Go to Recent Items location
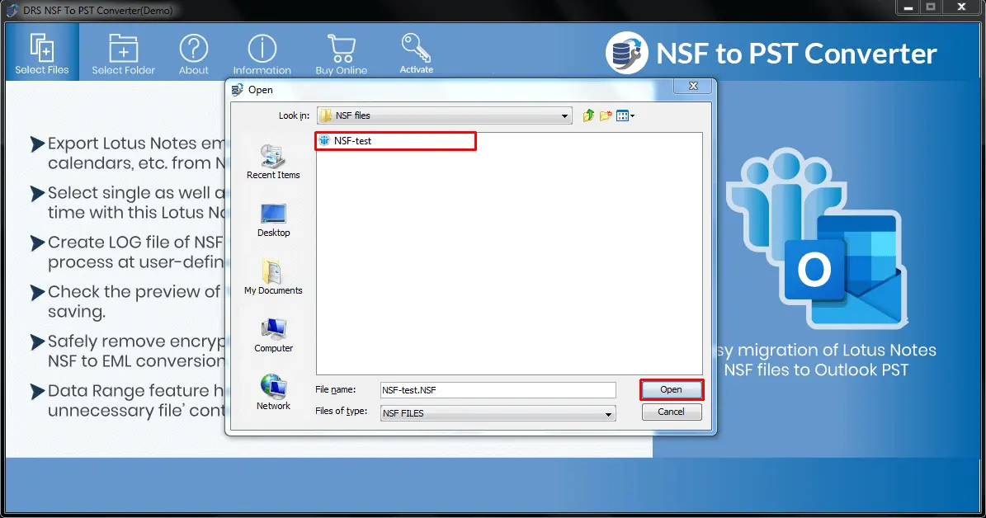The height and width of the screenshot is (518, 986). tap(273, 162)
